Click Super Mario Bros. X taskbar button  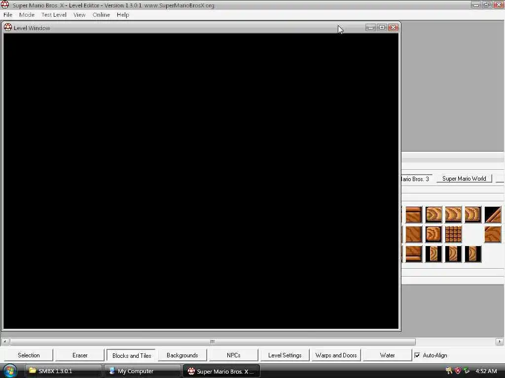pos(221,371)
